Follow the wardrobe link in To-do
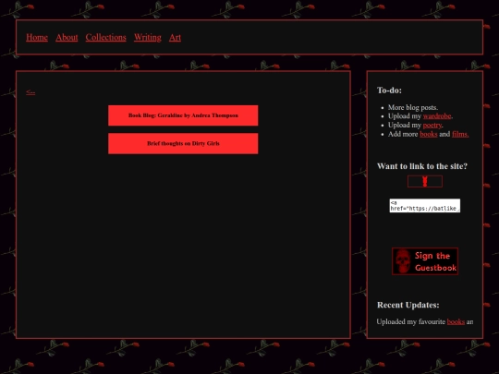499x374 pixels. [437, 116]
